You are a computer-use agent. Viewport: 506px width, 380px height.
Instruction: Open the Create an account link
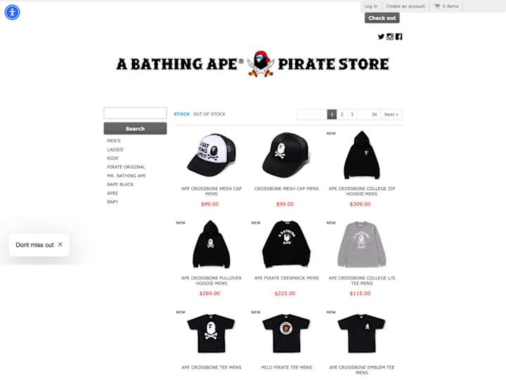click(x=406, y=6)
